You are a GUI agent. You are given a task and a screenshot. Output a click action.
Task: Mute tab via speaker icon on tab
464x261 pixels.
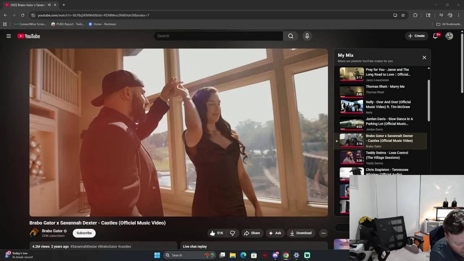(x=49, y=5)
